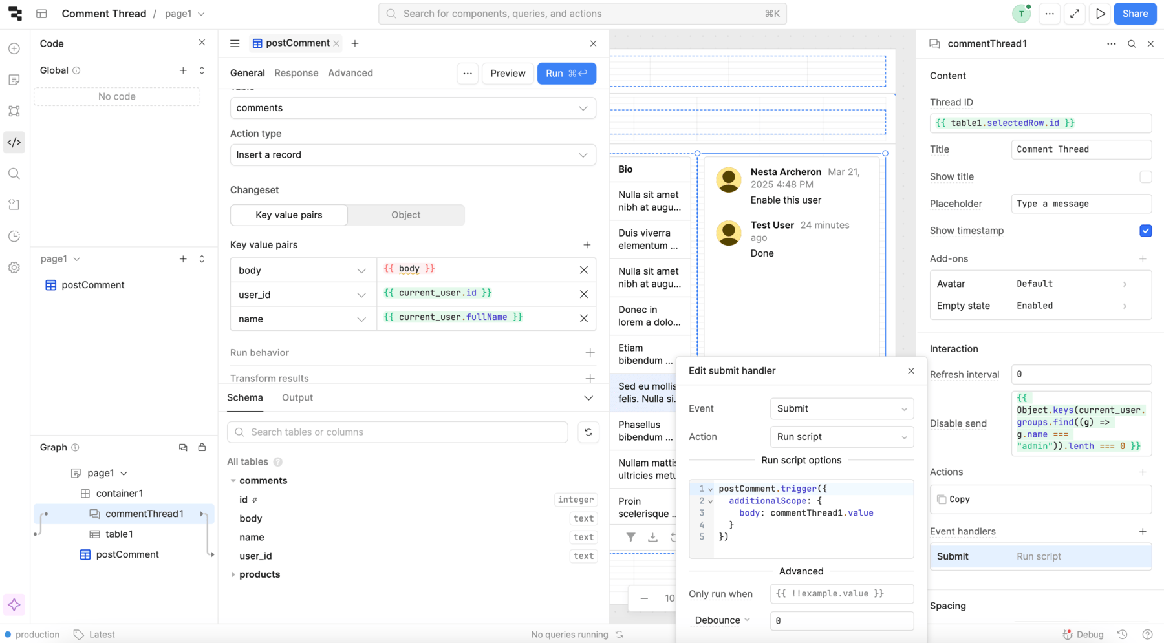Select commentThread1 in the Graph tree

tap(144, 514)
